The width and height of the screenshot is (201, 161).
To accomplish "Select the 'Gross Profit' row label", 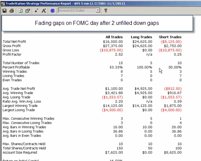I will (11, 46).
